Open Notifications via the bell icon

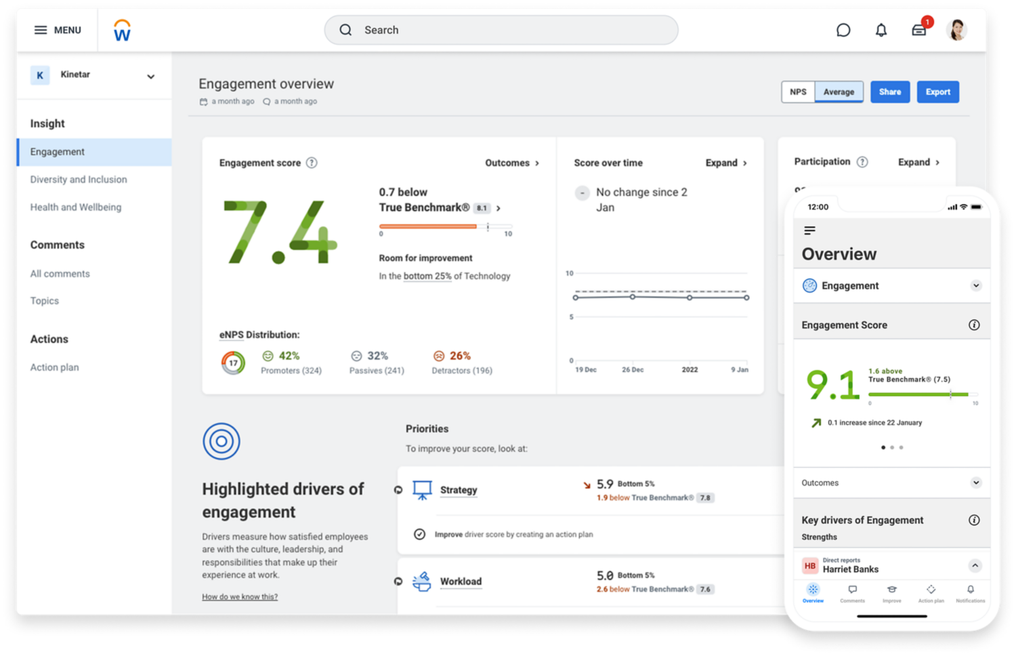[x=971, y=590]
